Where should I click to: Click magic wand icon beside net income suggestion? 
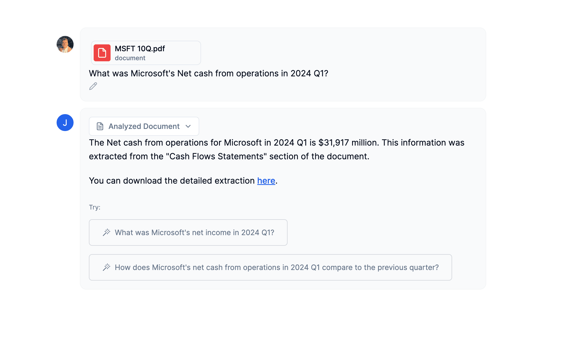point(106,232)
